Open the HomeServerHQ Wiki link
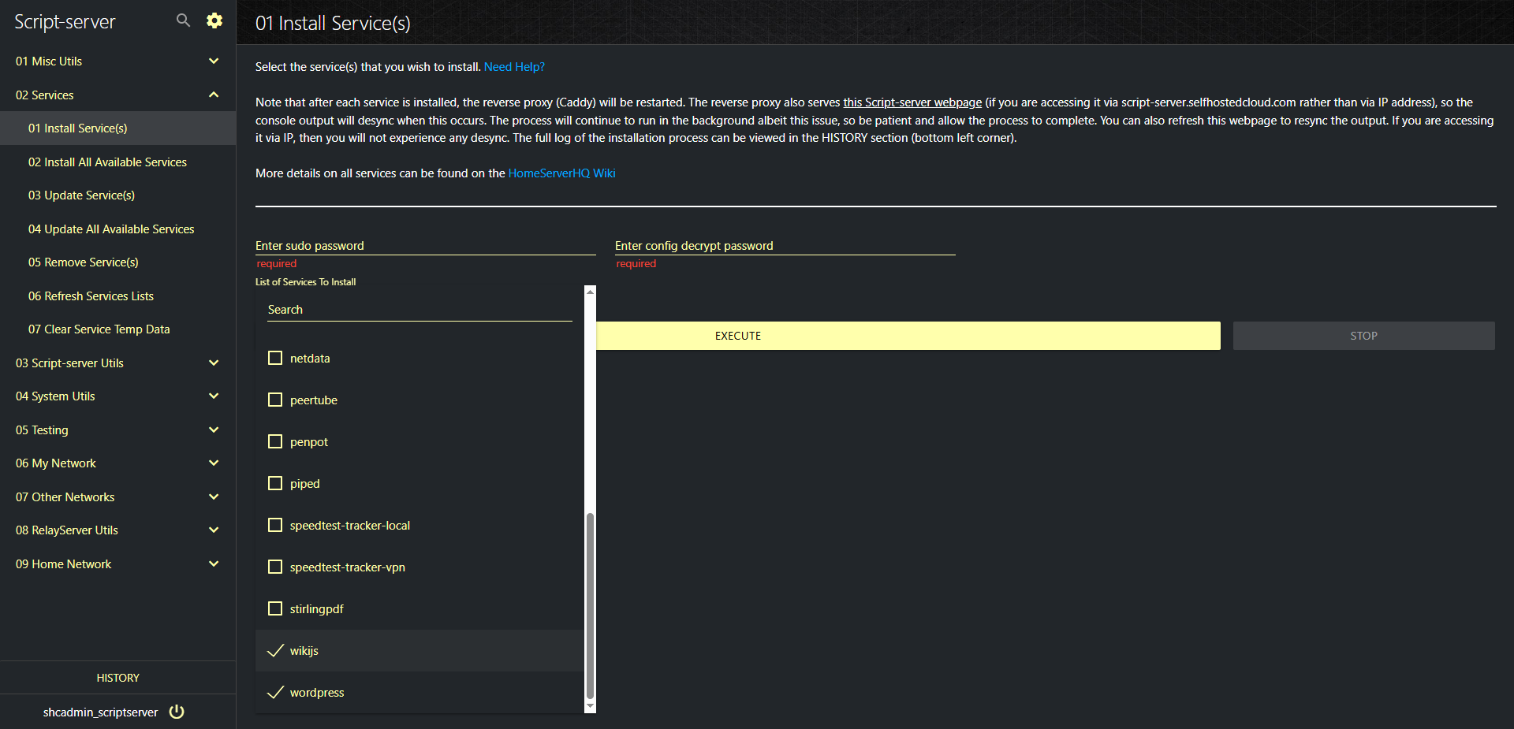 (x=561, y=173)
